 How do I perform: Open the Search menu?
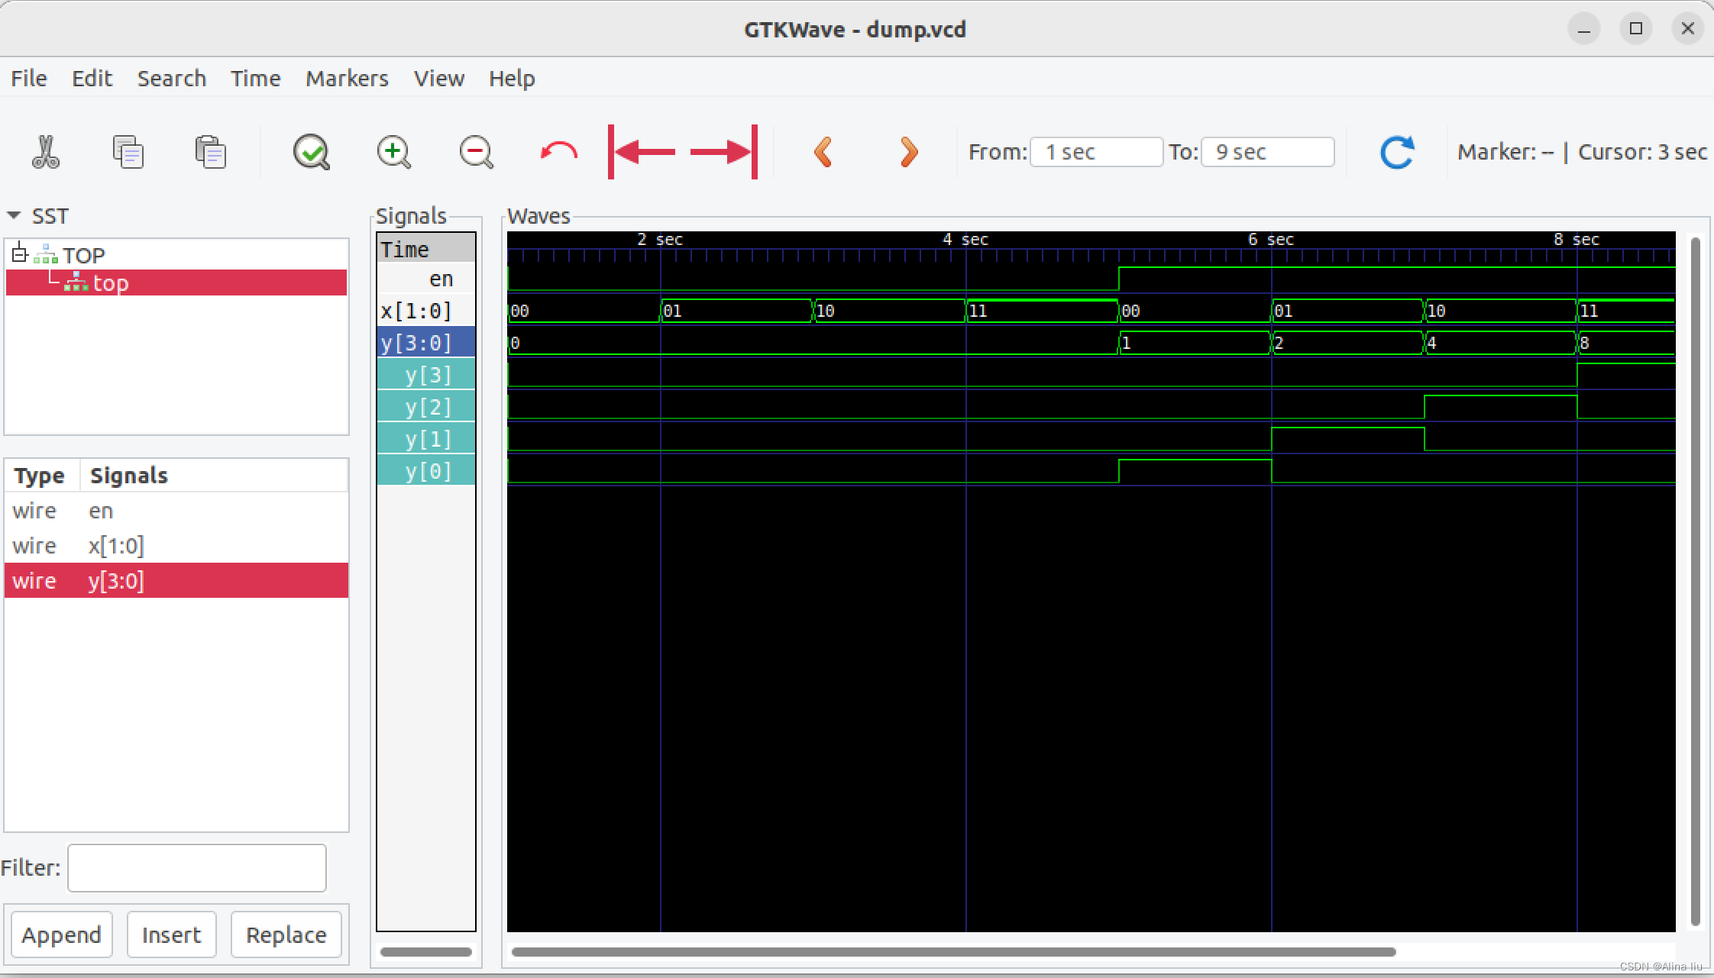[x=172, y=79]
